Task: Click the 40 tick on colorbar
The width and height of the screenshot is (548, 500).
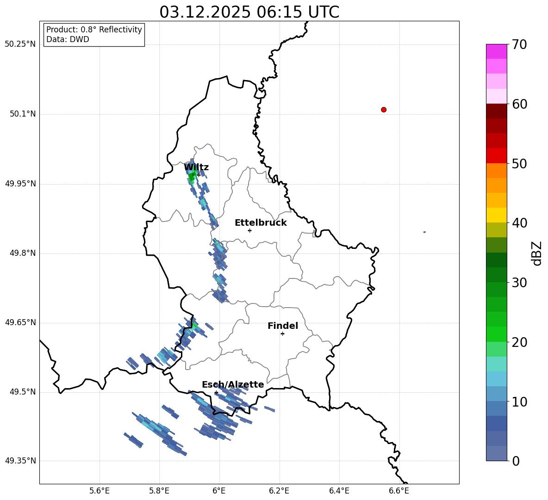Action: [x=519, y=223]
